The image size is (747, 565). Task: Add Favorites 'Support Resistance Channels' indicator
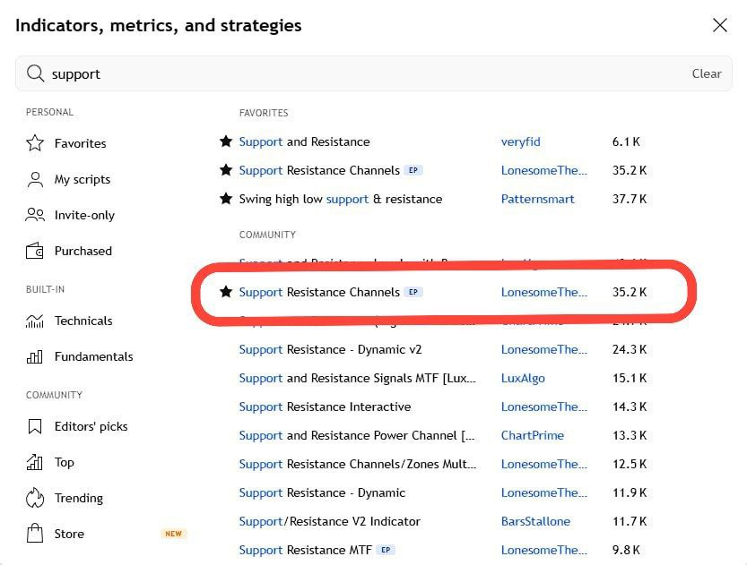tap(319, 170)
